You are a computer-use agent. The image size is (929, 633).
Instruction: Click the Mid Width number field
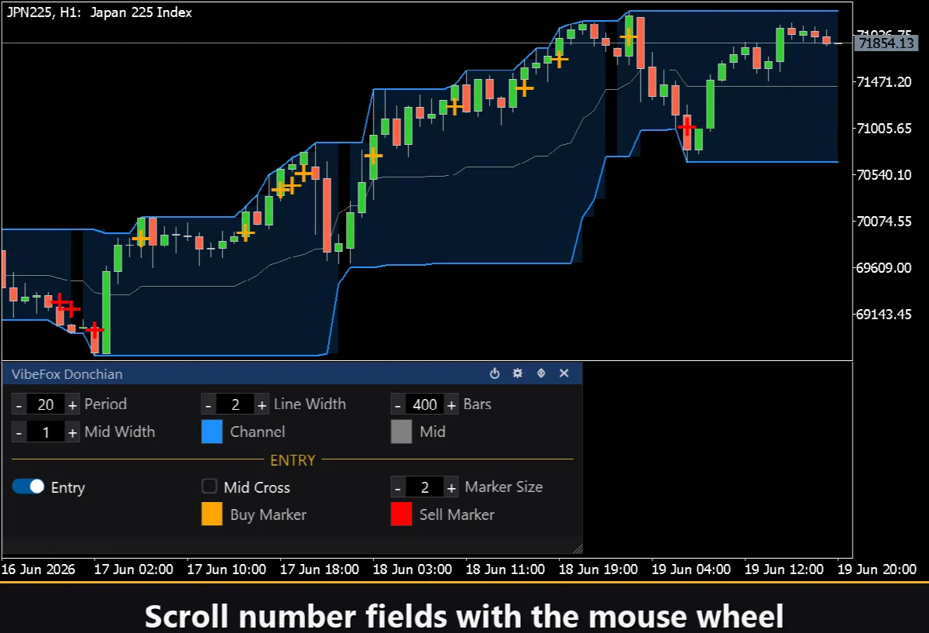46,432
